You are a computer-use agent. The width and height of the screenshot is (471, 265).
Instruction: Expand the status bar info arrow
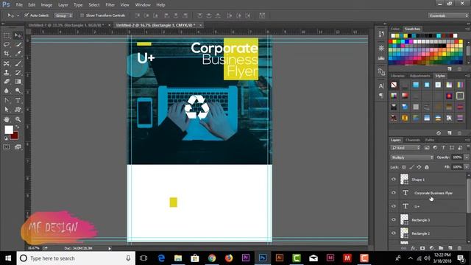click(x=110, y=249)
